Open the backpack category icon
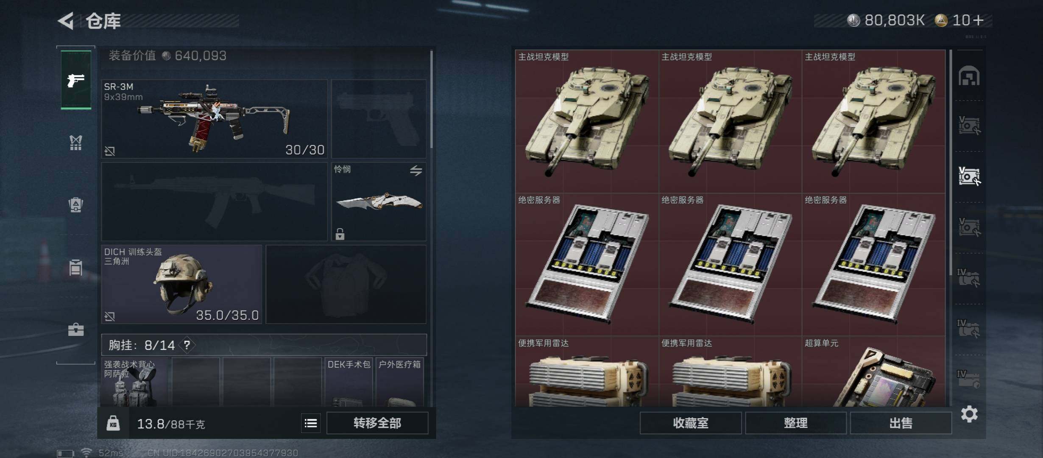1043x458 pixels. pyautogui.click(x=76, y=205)
